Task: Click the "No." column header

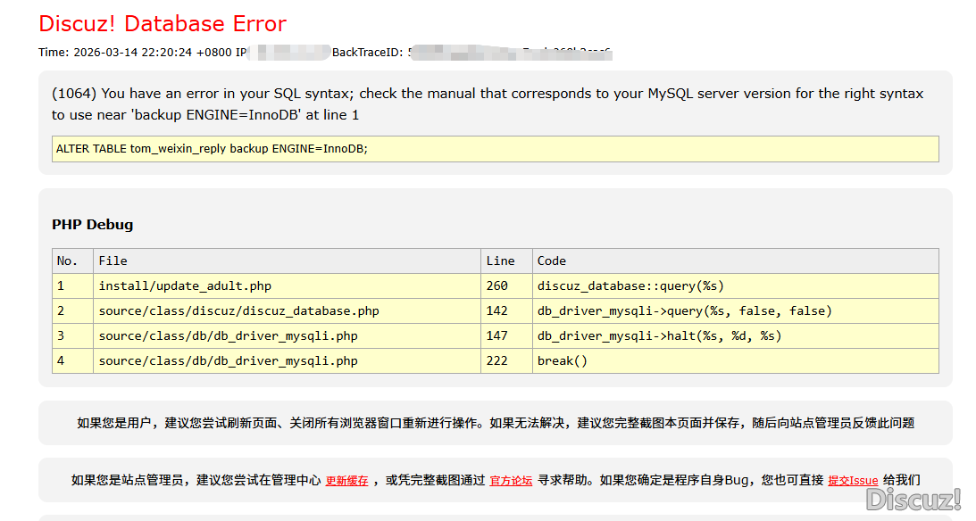Action: tap(68, 261)
